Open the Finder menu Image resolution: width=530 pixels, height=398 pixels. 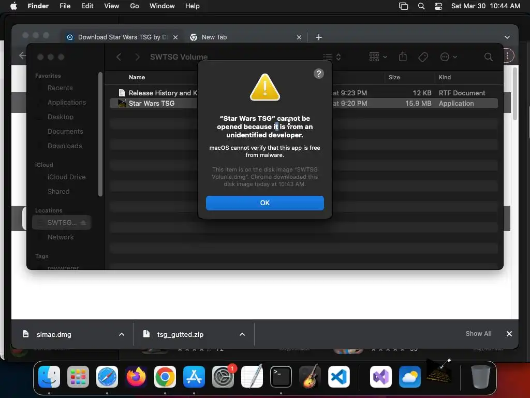(x=38, y=6)
